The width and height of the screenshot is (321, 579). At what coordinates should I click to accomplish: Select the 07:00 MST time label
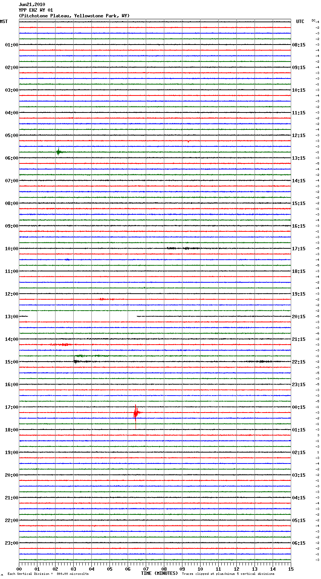(12, 181)
